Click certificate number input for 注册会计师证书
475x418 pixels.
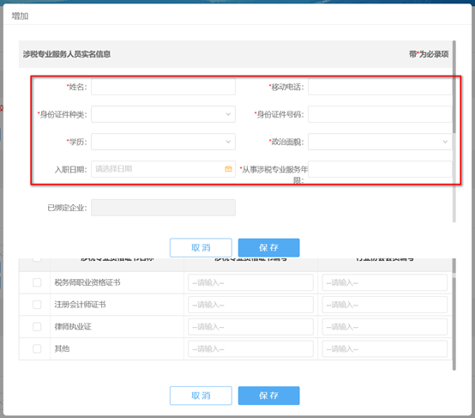[250, 305]
